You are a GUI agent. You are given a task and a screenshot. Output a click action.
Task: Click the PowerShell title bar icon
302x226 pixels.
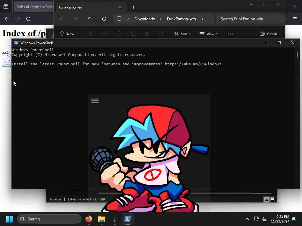16,43
